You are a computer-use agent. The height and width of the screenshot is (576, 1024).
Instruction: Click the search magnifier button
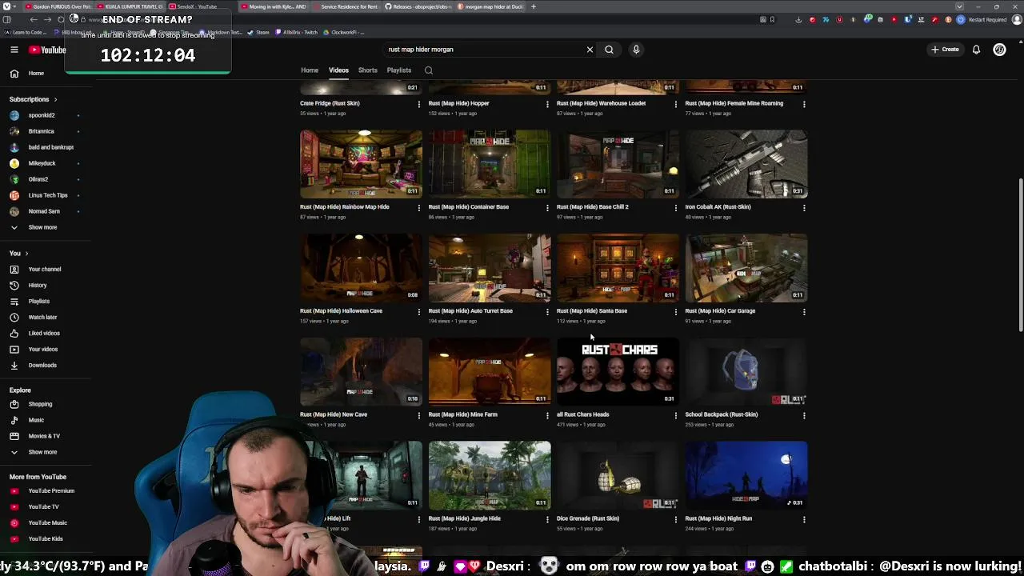609,50
